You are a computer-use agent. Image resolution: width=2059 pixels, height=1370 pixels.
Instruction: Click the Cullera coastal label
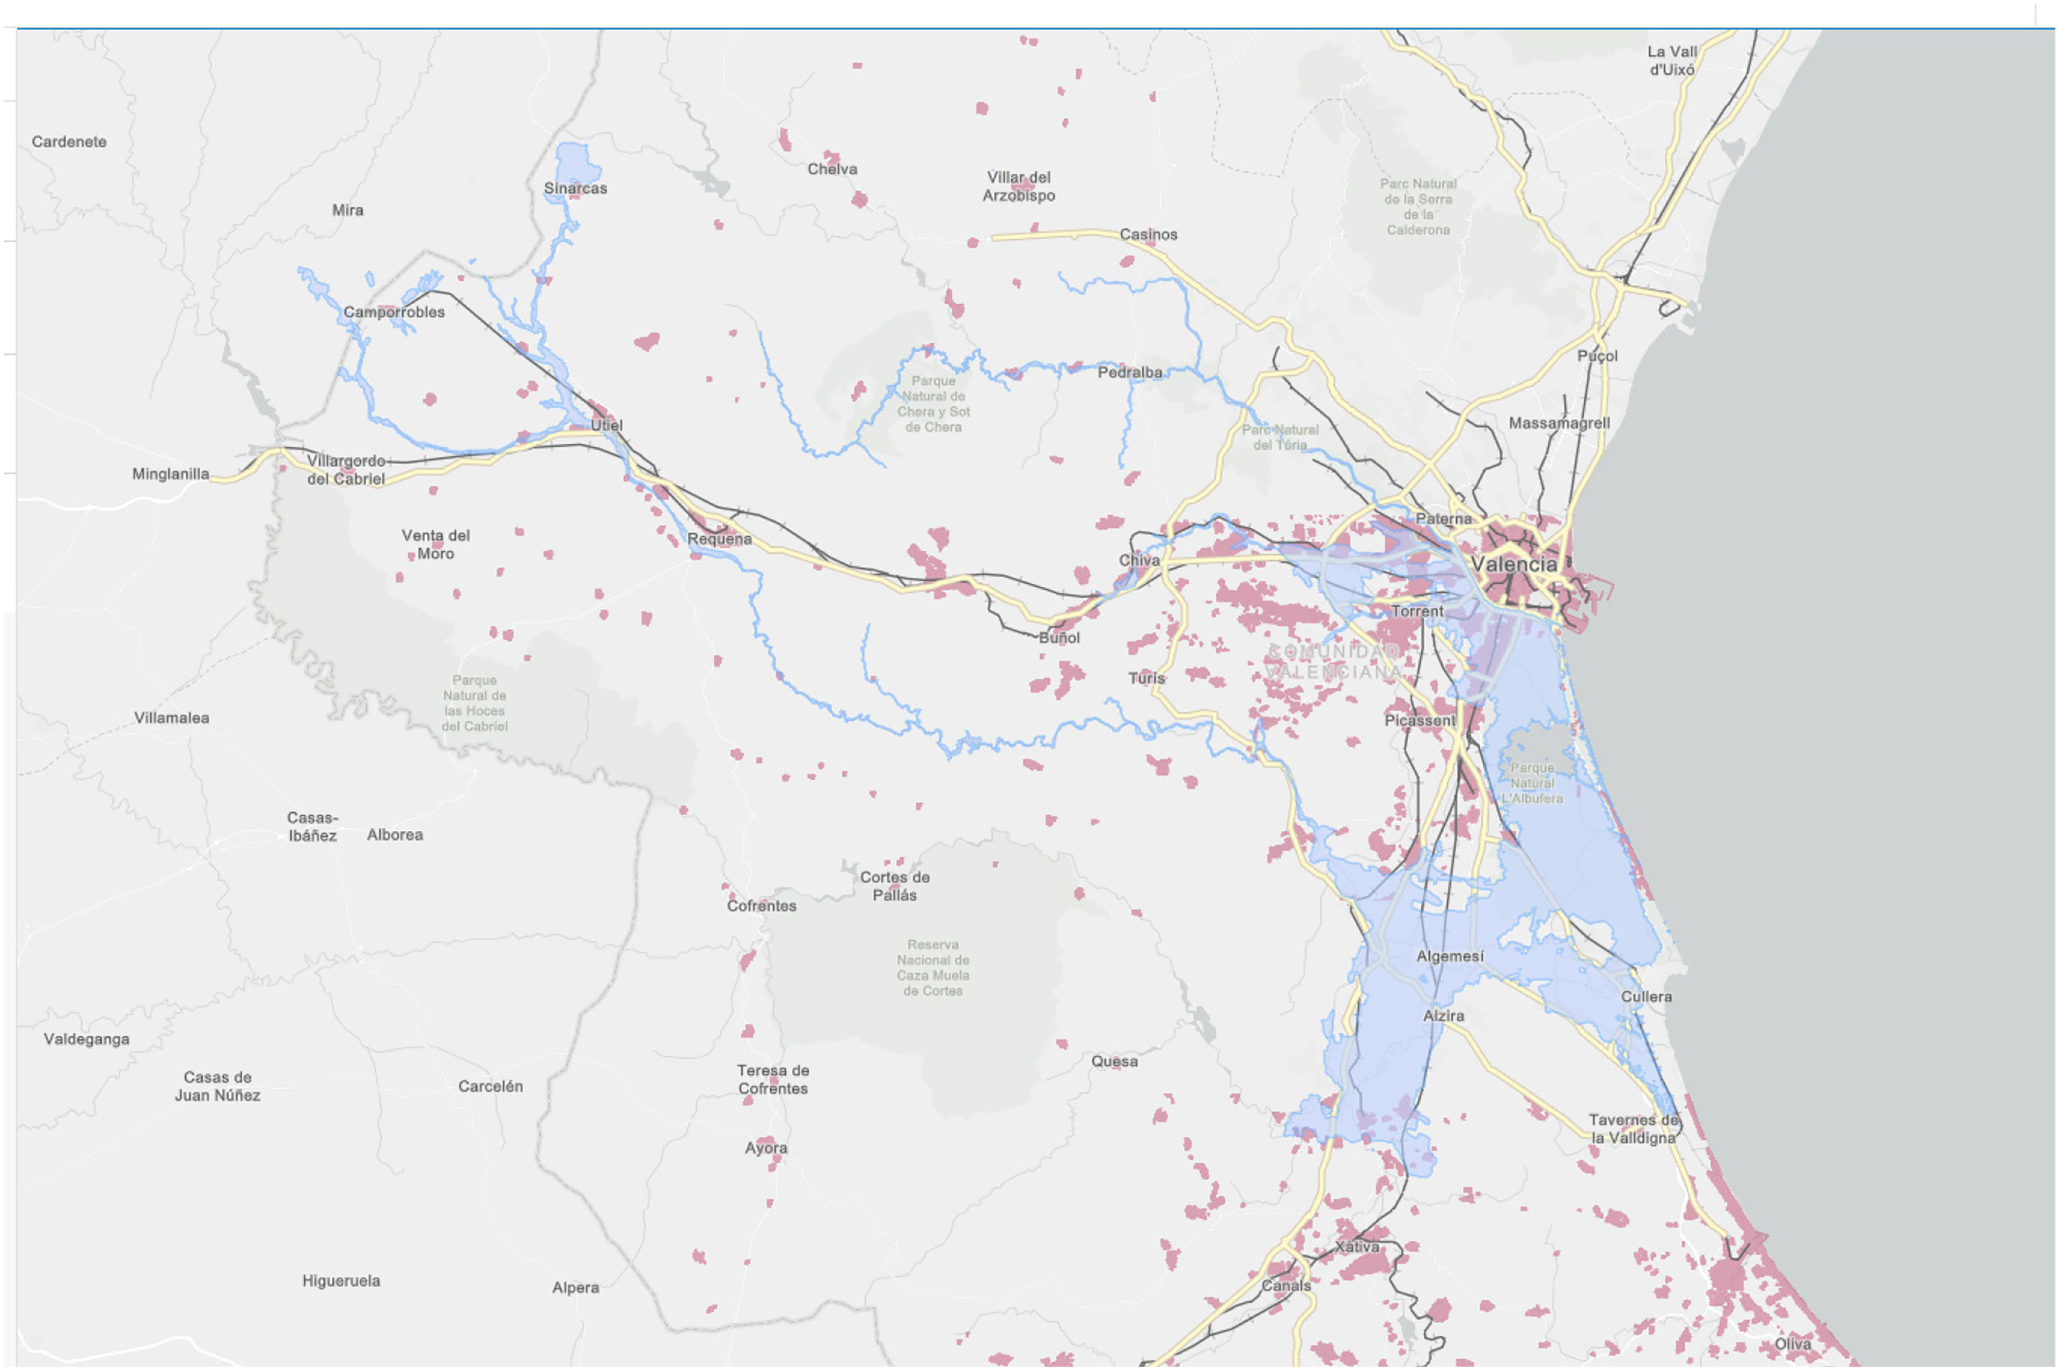pyautogui.click(x=1646, y=997)
